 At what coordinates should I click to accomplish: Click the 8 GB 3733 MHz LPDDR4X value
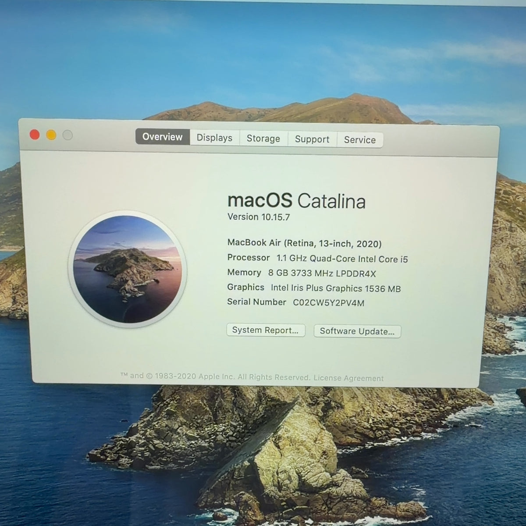coord(322,273)
